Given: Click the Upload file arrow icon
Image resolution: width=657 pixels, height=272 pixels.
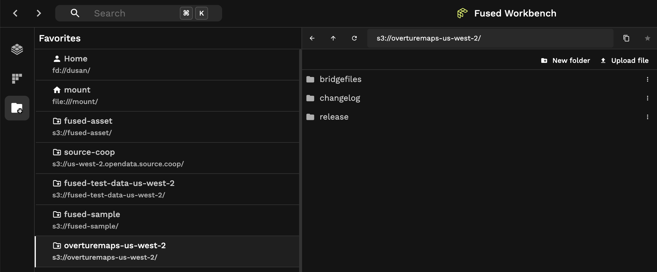Looking at the screenshot, I should coord(603,61).
